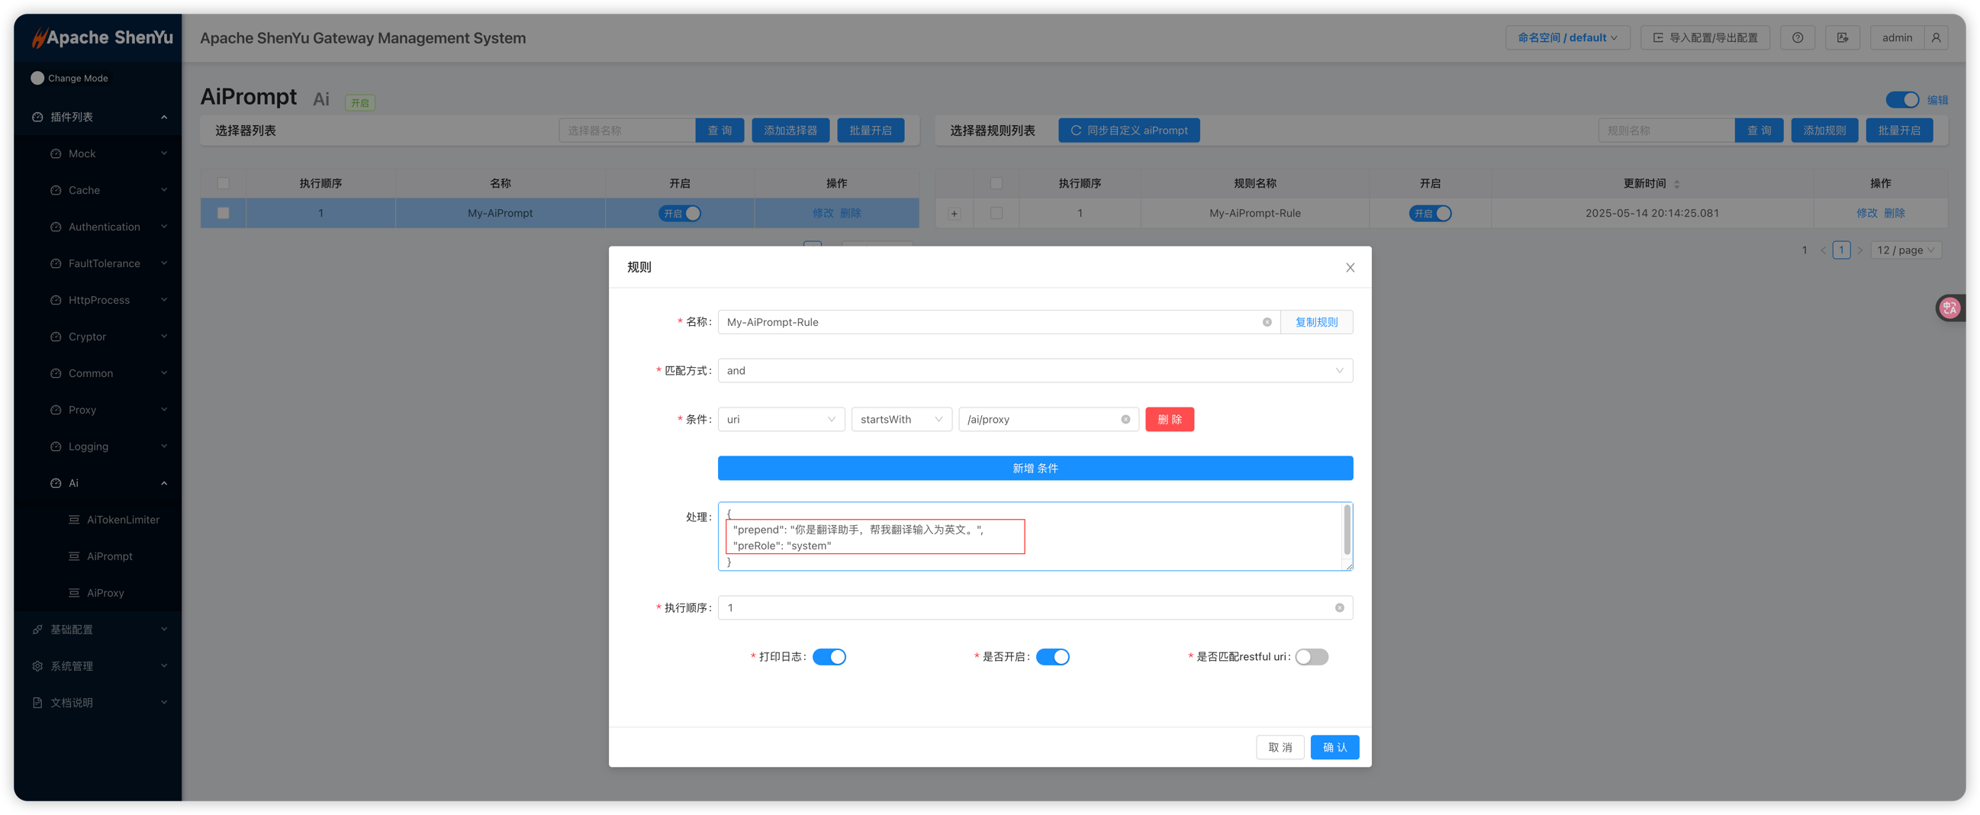Clear the /ai/proxy condition value

click(1125, 419)
